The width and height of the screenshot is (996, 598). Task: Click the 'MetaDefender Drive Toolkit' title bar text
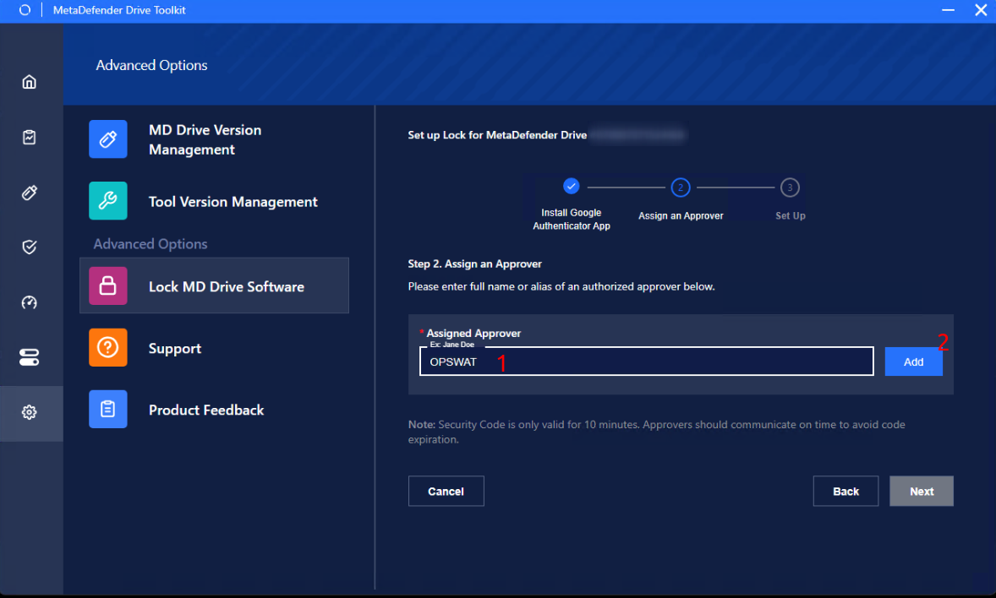point(119,10)
